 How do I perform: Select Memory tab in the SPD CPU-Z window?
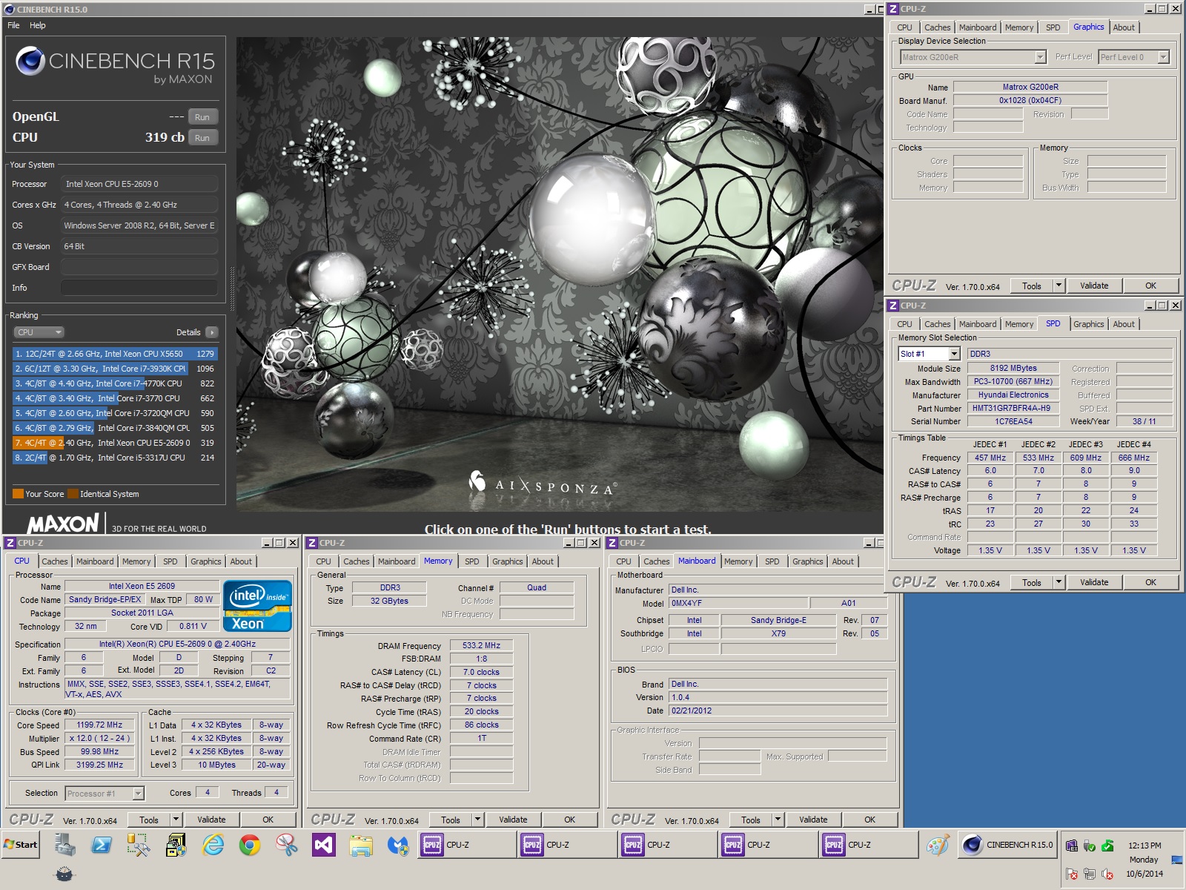1019,324
